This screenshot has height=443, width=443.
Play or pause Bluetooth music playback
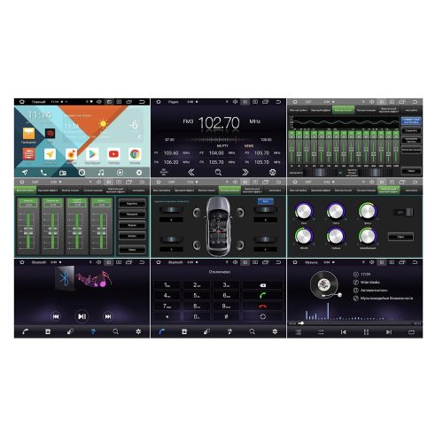tap(82, 316)
